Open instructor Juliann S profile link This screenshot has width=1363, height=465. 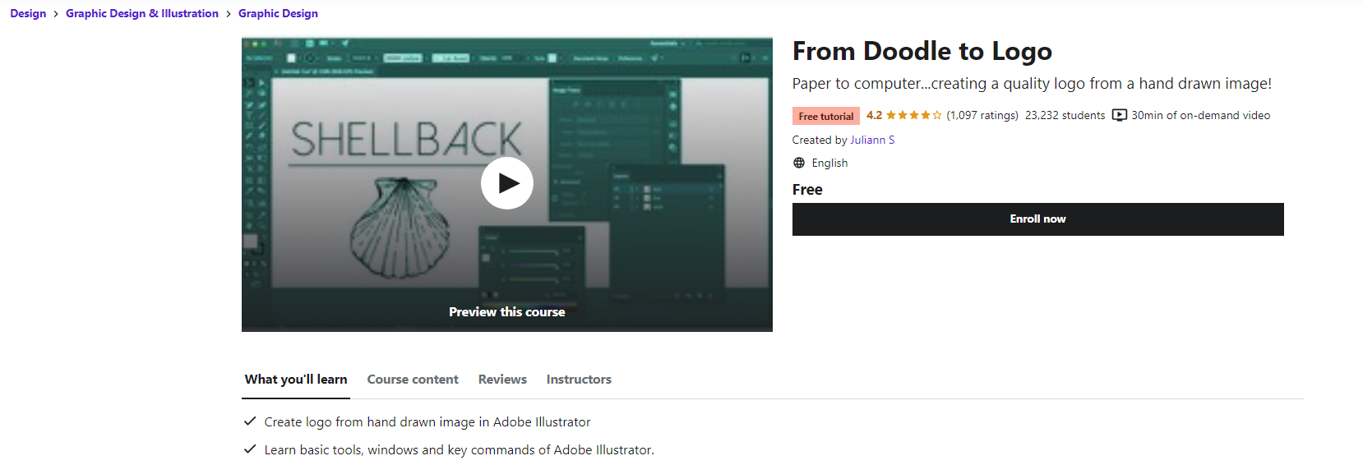872,140
